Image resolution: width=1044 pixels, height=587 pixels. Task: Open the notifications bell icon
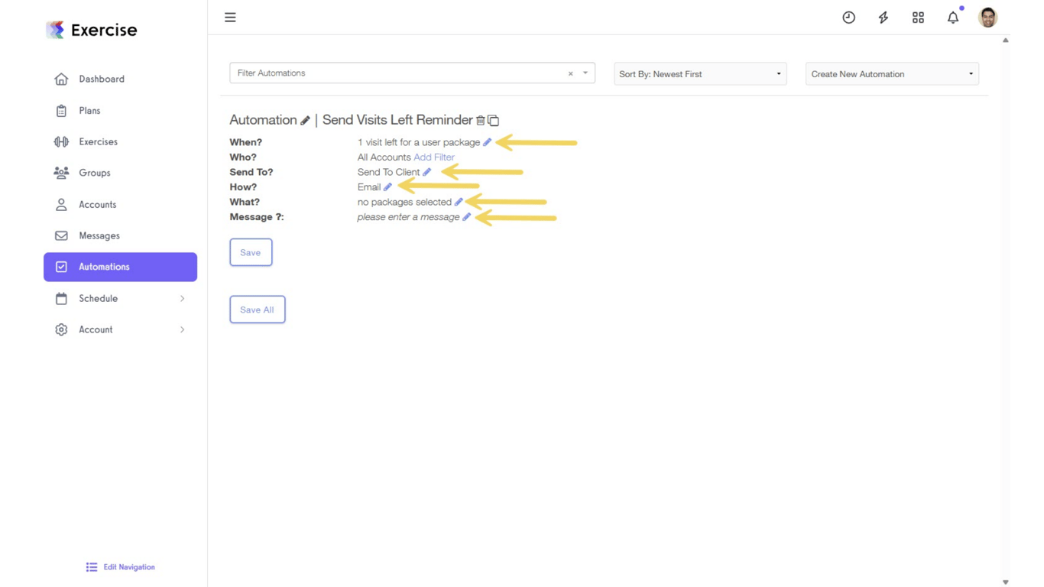coord(953,17)
